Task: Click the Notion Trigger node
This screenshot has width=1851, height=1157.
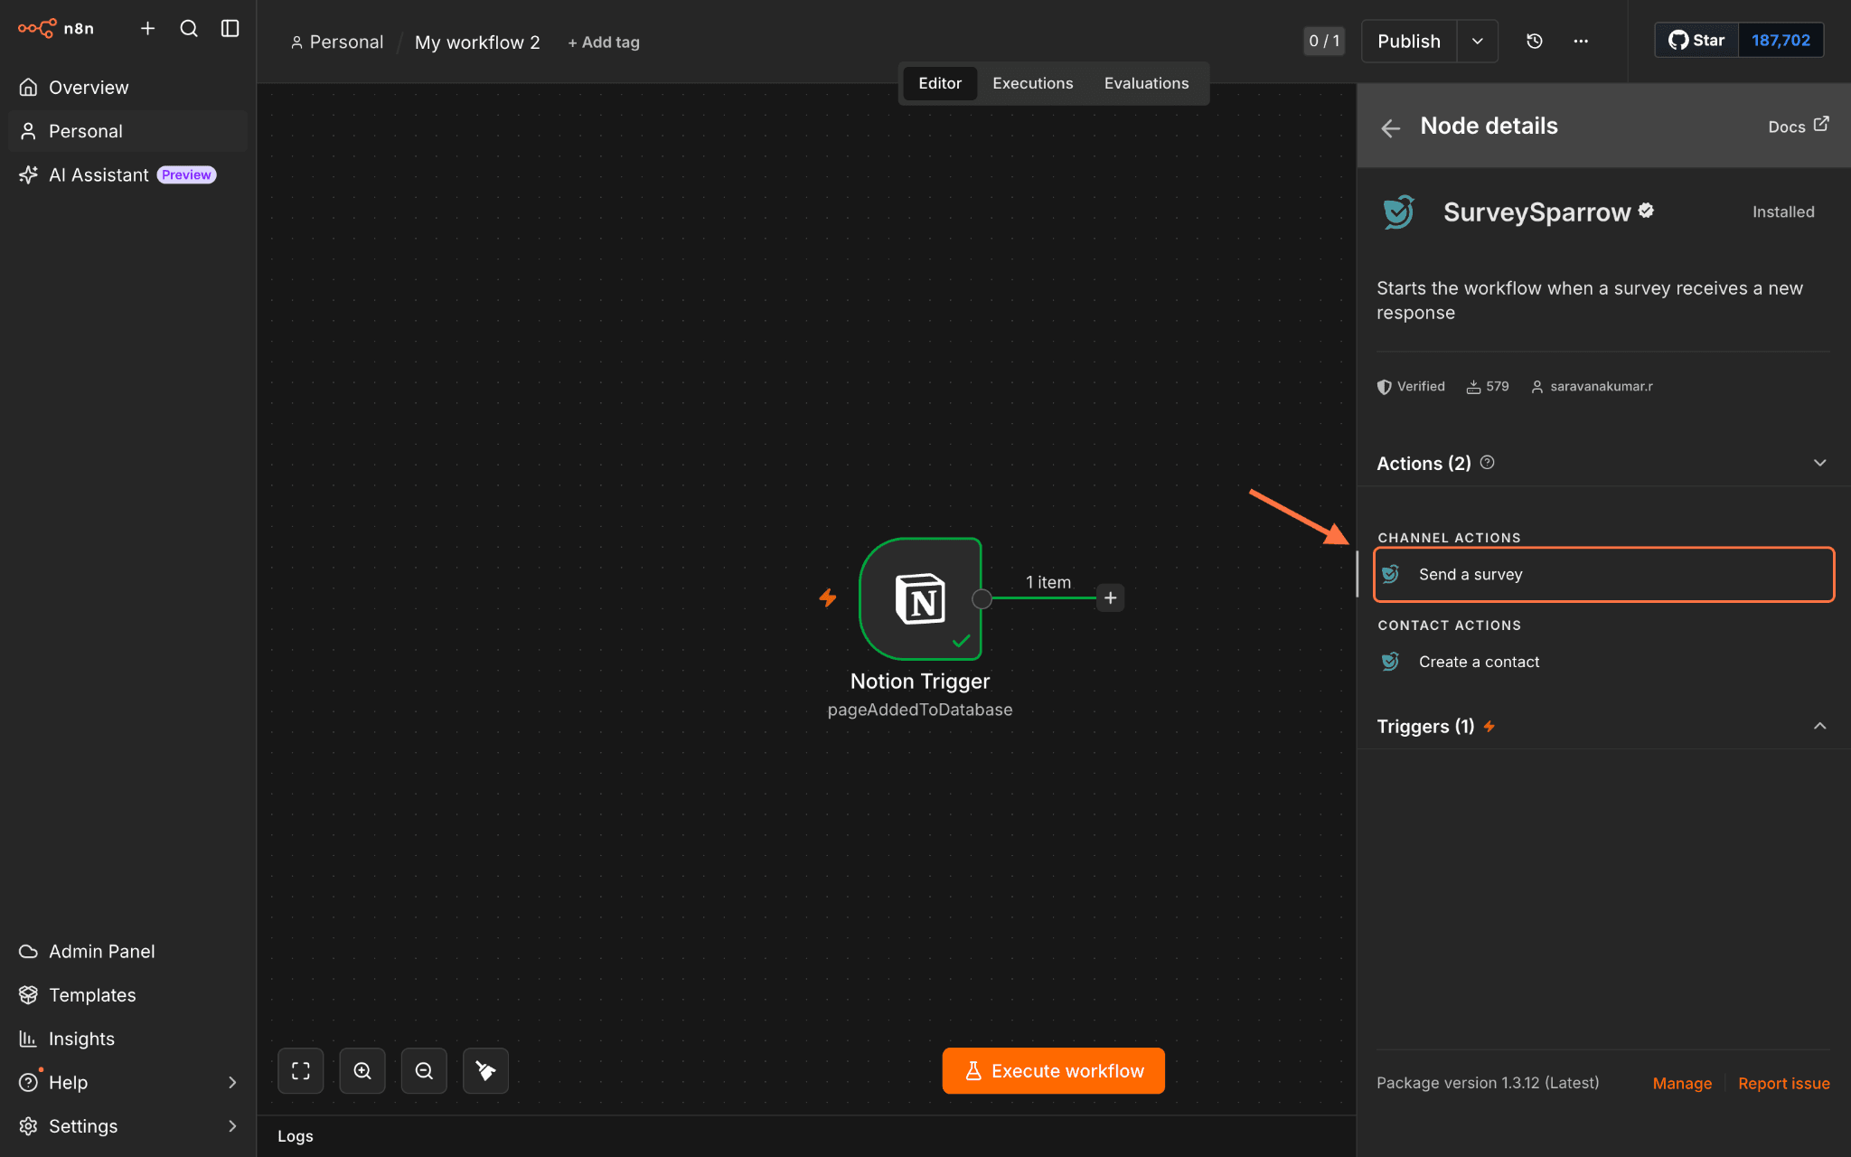Action: 920,598
